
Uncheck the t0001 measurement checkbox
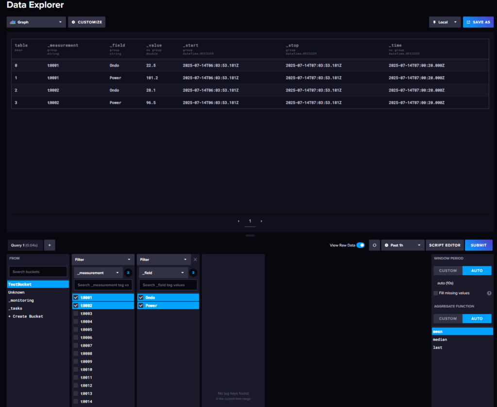click(76, 297)
